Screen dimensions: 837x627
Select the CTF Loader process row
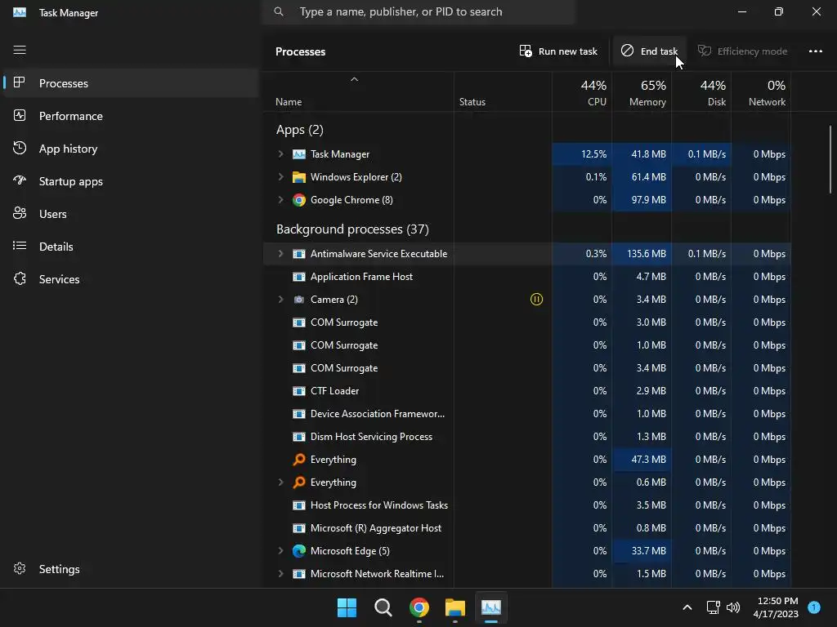pyautogui.click(x=527, y=391)
